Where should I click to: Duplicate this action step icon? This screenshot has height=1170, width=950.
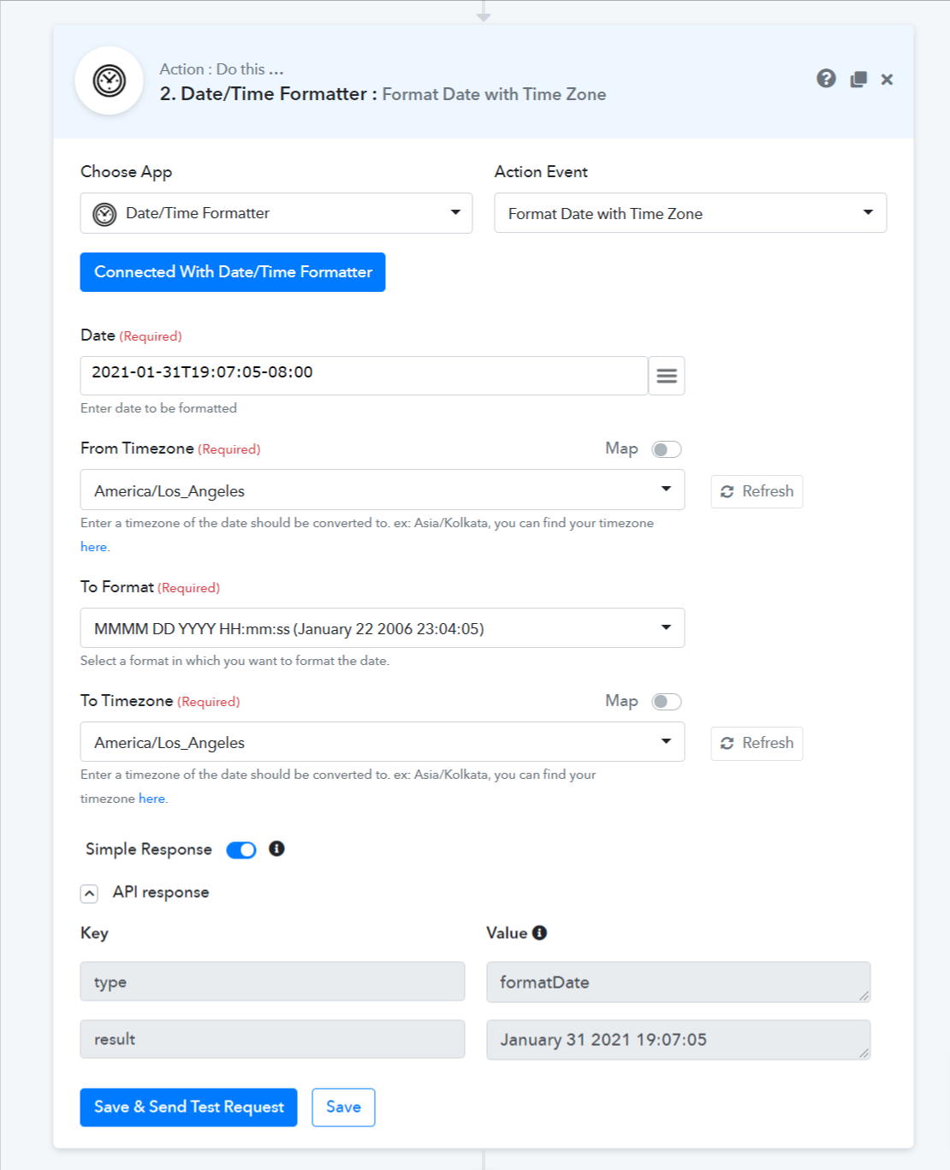point(858,80)
